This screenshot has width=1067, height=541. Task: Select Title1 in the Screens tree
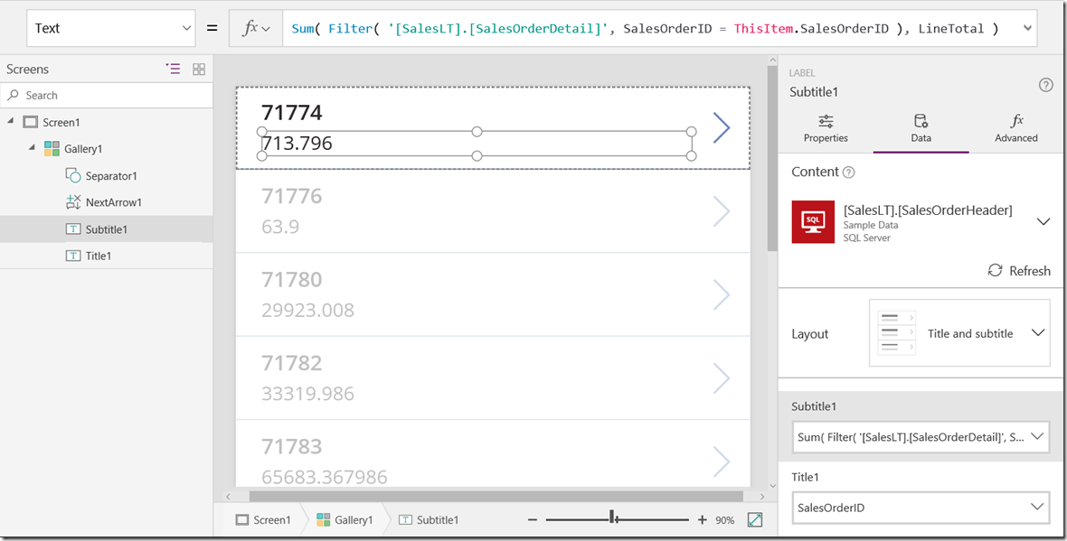(x=98, y=256)
